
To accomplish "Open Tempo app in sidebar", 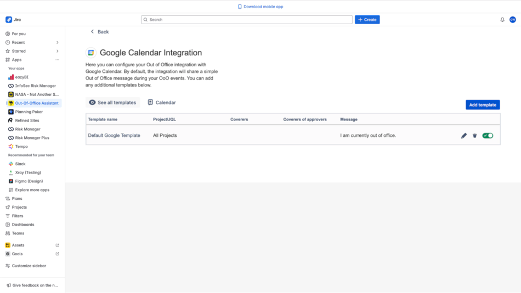I will [21, 146].
